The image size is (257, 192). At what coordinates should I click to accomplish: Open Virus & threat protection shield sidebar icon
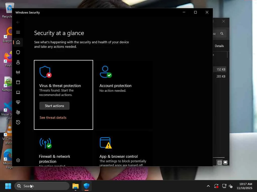(18, 52)
